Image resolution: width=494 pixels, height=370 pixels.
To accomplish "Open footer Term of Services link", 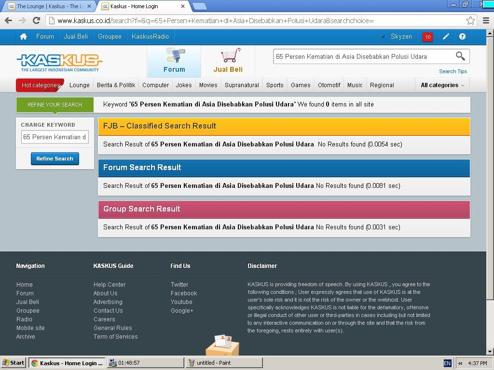I will 116,337.
